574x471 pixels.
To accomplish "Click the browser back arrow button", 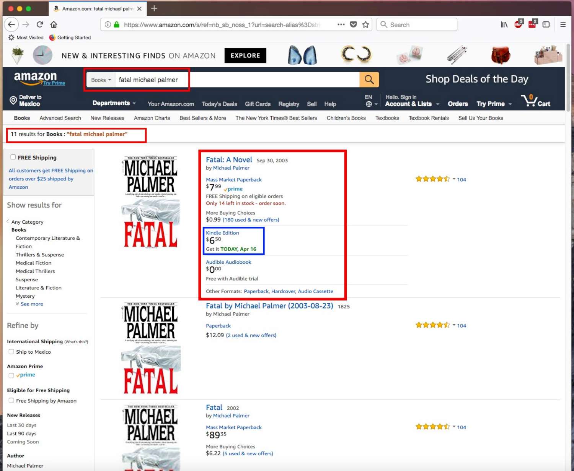I will click(x=11, y=25).
